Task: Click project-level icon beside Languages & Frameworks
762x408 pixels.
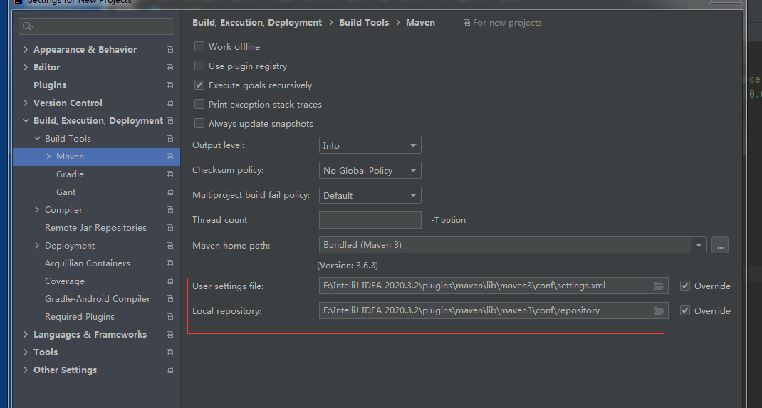Action: pos(169,335)
